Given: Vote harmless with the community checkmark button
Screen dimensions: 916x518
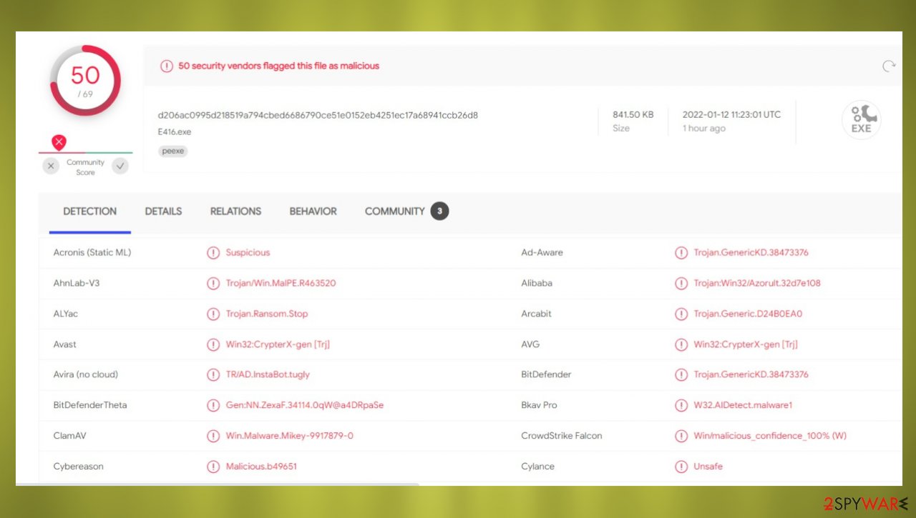Looking at the screenshot, I should click(120, 166).
